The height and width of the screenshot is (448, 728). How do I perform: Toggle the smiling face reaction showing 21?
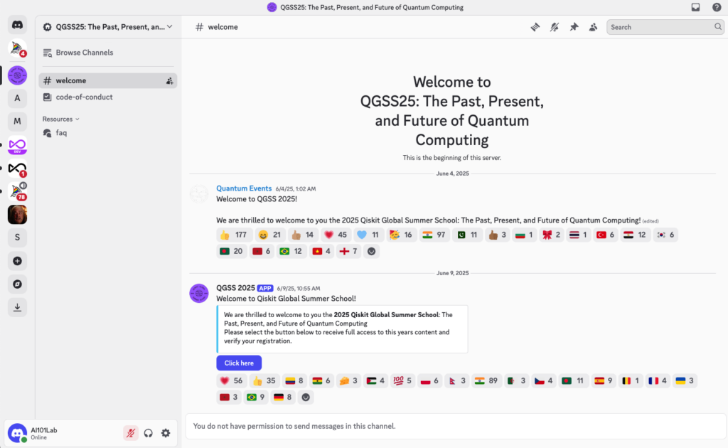pos(269,235)
